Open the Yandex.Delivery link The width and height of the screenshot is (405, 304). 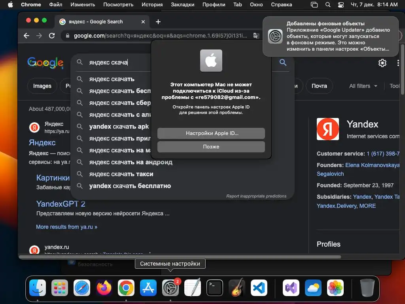click(337, 206)
